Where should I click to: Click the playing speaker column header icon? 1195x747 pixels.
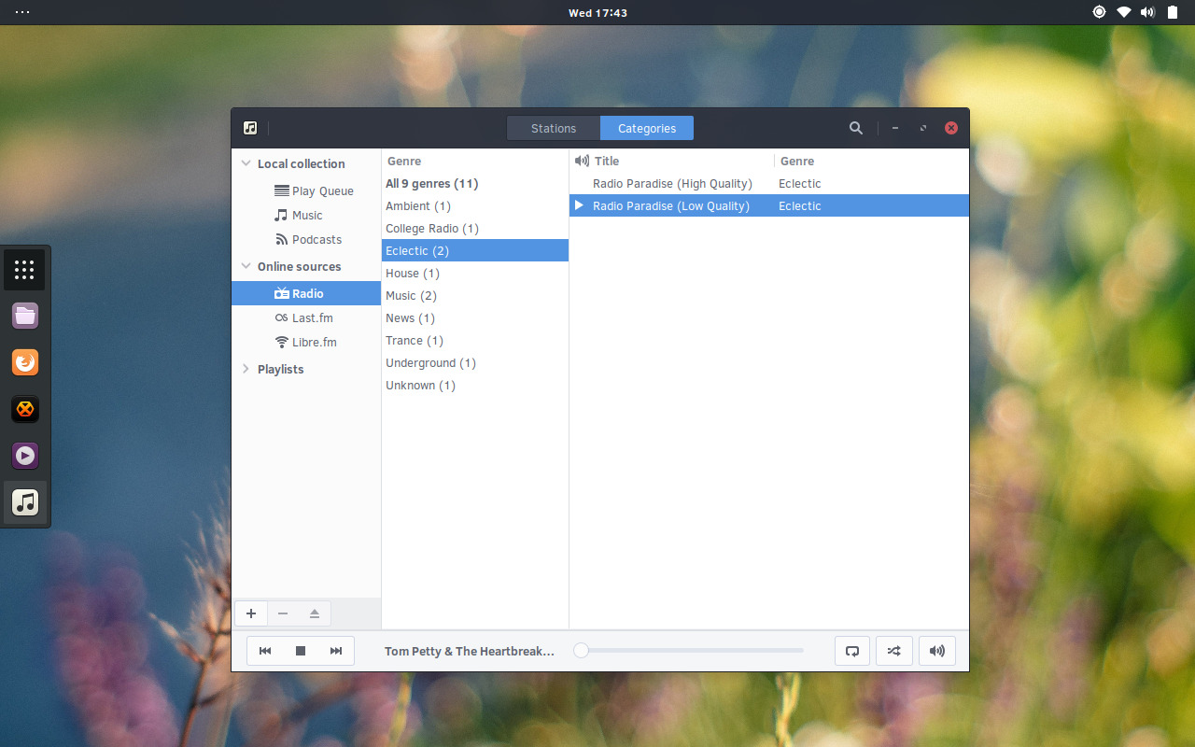582,161
